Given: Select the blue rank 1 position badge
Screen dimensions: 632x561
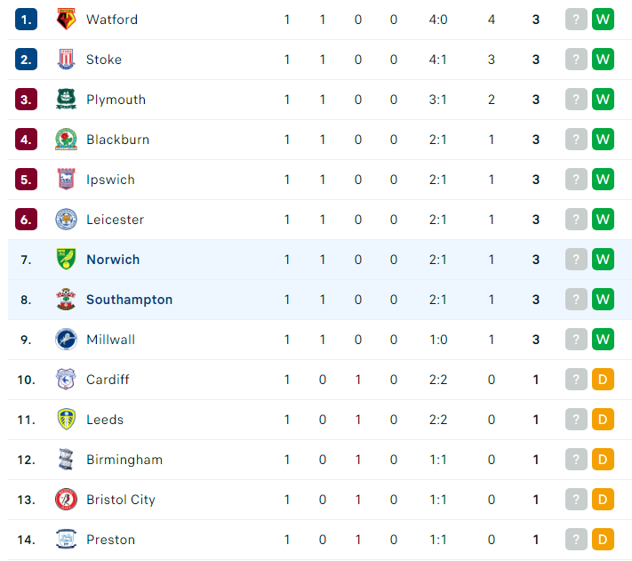Looking at the screenshot, I should (x=26, y=20).
